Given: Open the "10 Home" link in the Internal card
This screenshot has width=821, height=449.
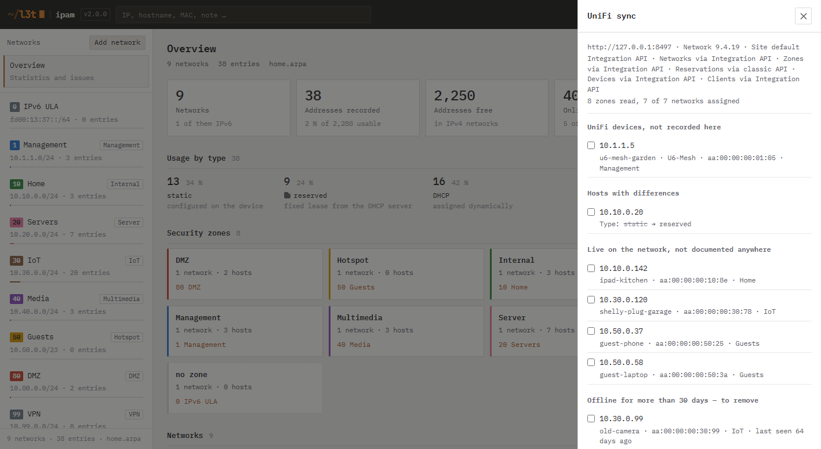Looking at the screenshot, I should pyautogui.click(x=513, y=287).
